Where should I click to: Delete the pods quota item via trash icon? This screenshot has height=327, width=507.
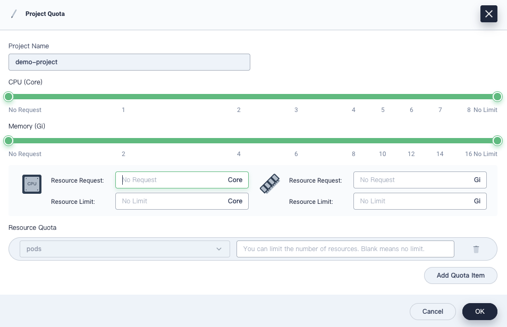[476, 249]
